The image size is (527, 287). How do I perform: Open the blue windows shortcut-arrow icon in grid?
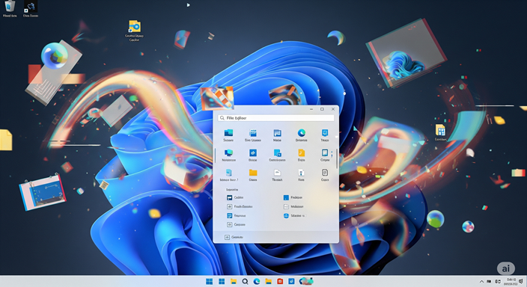[x=277, y=155]
